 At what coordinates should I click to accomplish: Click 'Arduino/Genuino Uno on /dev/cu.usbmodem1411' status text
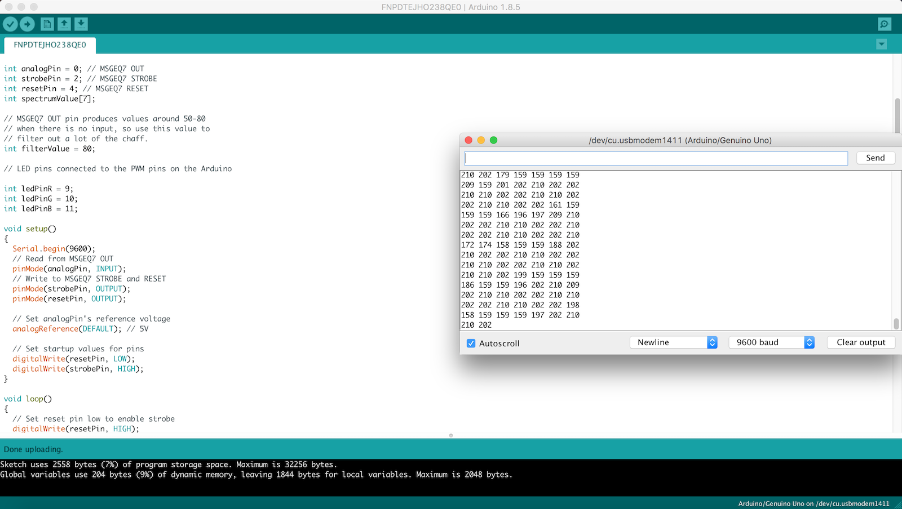[x=813, y=503]
